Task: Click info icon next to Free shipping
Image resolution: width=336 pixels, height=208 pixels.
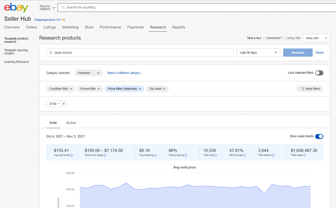Action: click(x=186, y=155)
